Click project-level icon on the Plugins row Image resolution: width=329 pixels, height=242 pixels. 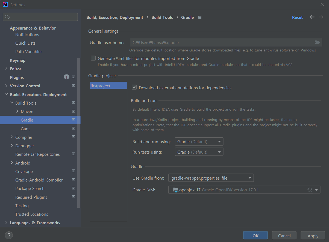[73, 77]
